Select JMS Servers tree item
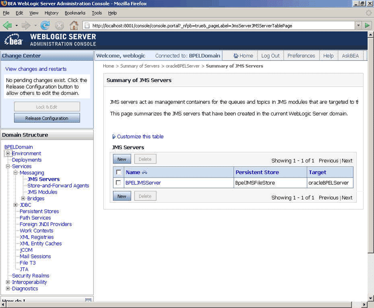Viewport: 374px width, 308px height. [x=43, y=179]
